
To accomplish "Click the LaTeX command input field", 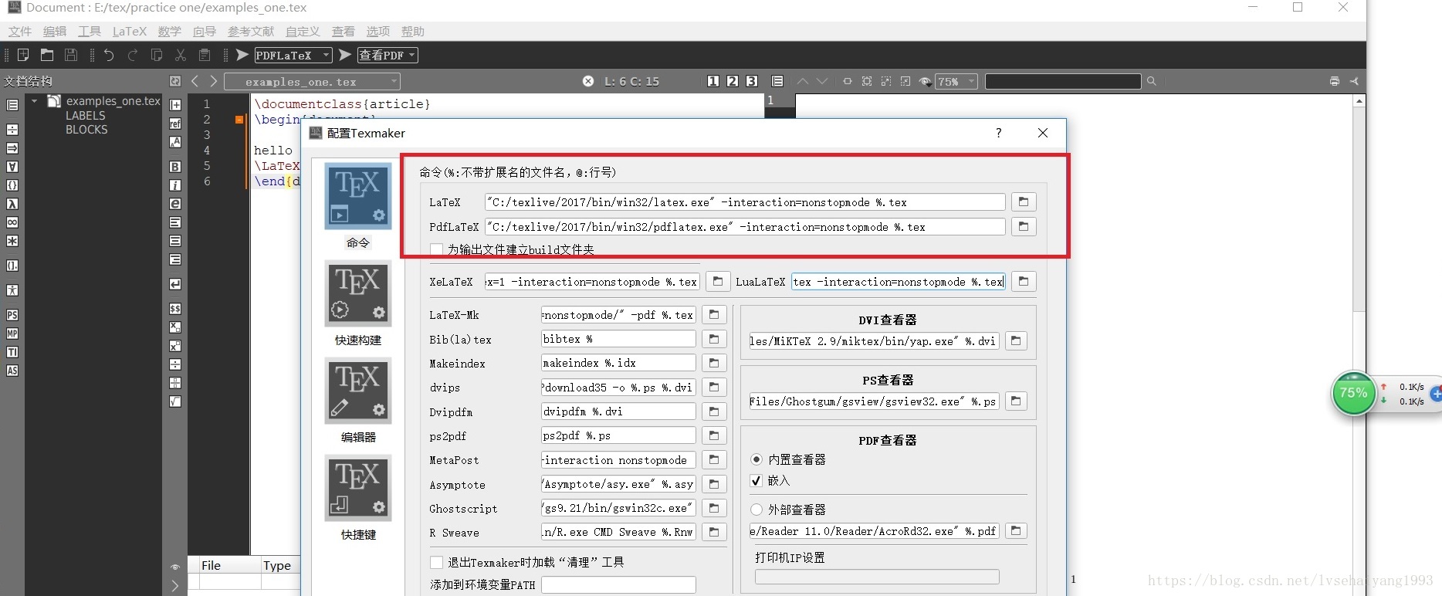I will click(x=745, y=202).
